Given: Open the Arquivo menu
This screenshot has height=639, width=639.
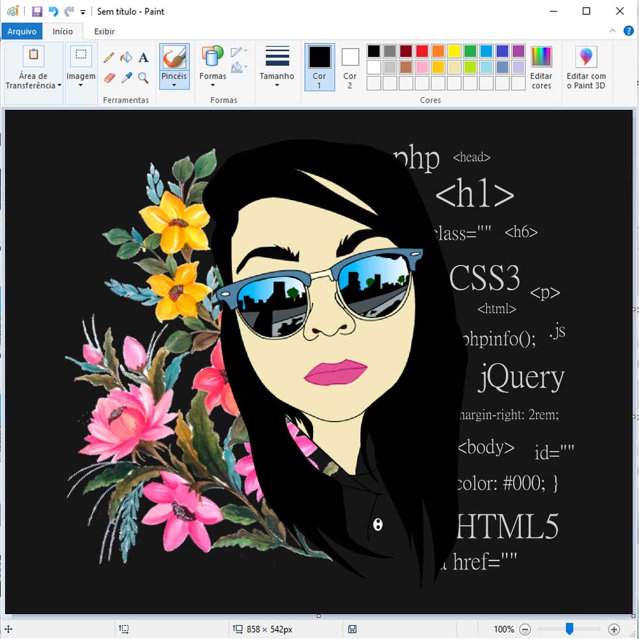Looking at the screenshot, I should pos(22,31).
